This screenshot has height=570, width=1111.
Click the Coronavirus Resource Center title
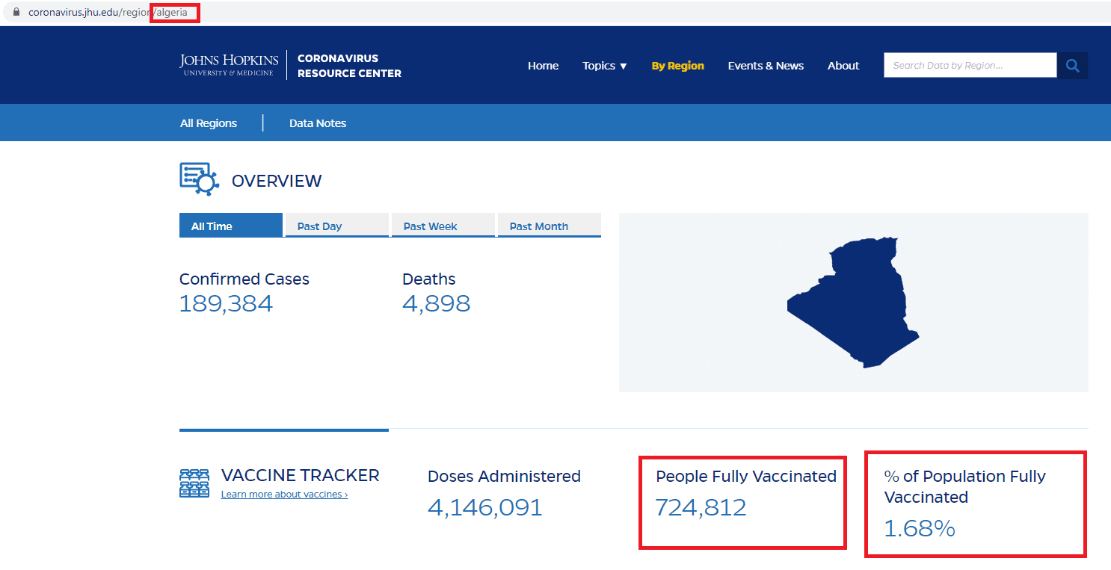point(349,66)
